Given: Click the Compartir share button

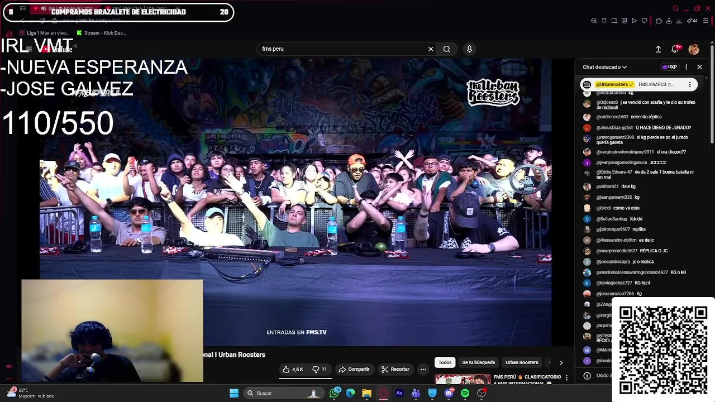Looking at the screenshot, I should [354, 369].
